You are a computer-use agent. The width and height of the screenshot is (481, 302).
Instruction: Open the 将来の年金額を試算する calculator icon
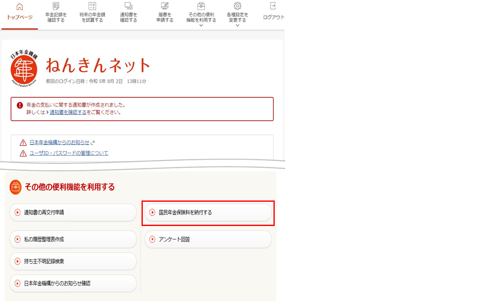pos(92,6)
